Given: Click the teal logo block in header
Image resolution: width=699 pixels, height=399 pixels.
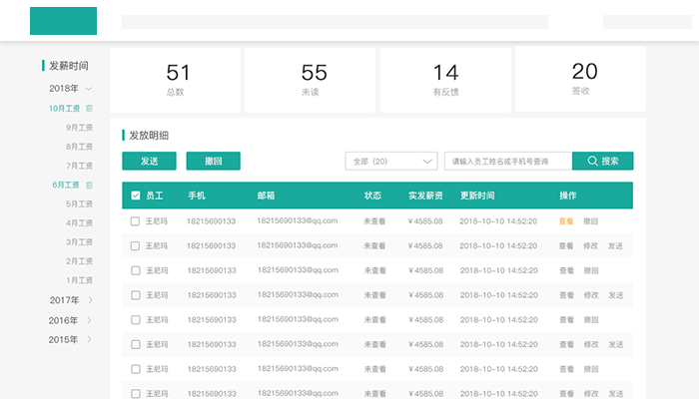Looking at the screenshot, I should [x=63, y=21].
